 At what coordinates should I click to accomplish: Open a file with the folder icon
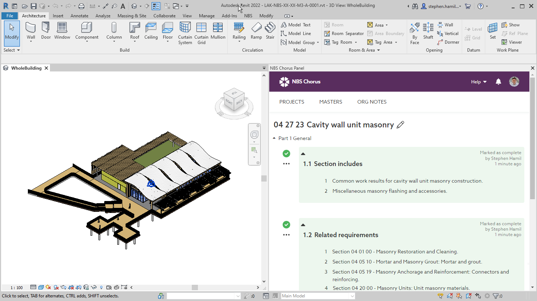pos(25,6)
